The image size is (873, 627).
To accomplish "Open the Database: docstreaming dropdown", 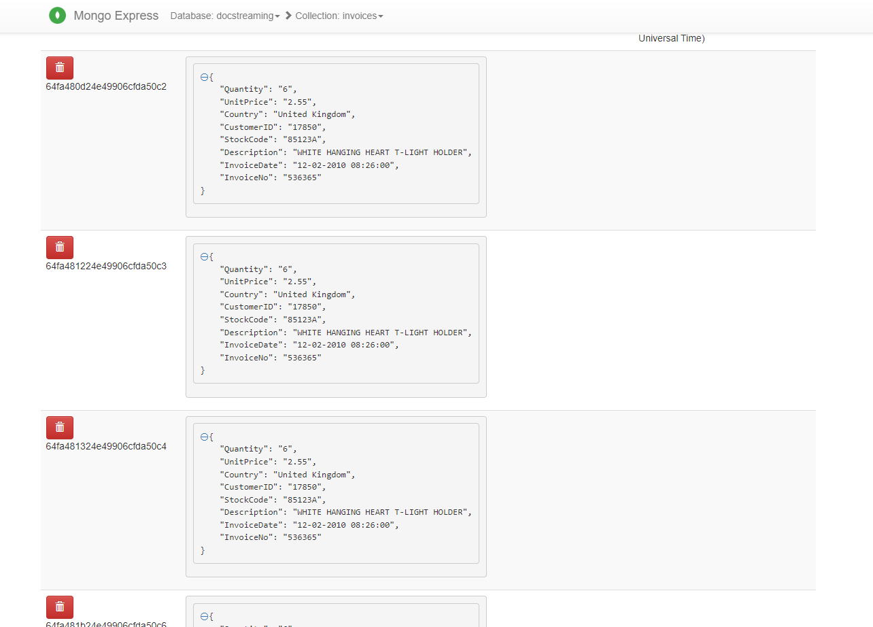I will point(225,15).
